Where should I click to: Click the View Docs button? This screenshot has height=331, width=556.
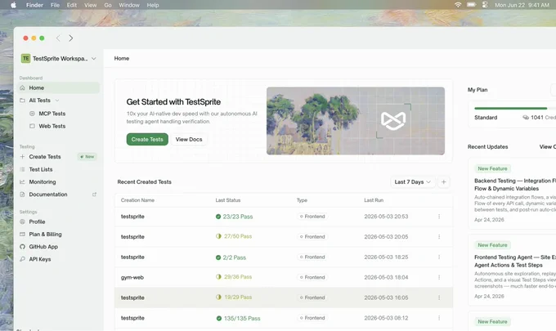click(x=189, y=139)
